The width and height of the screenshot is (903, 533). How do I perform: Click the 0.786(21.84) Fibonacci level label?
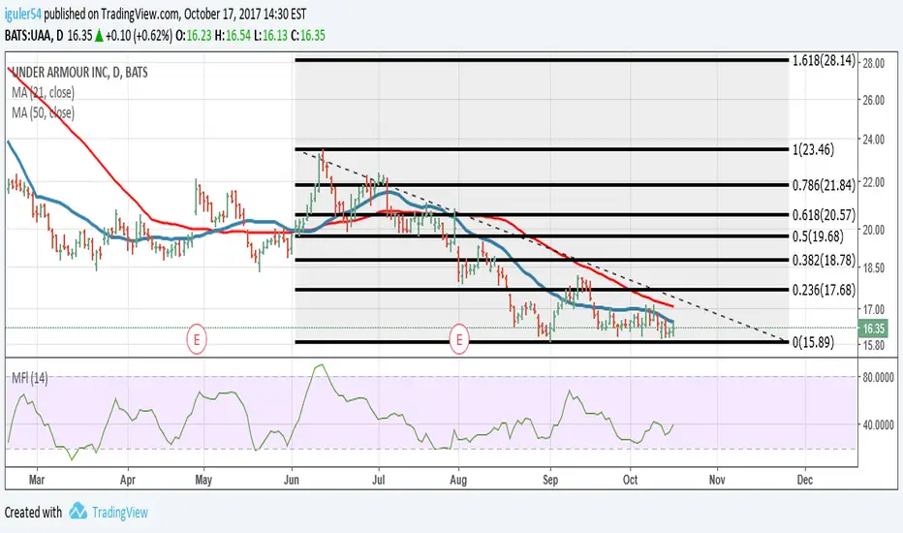(x=824, y=185)
